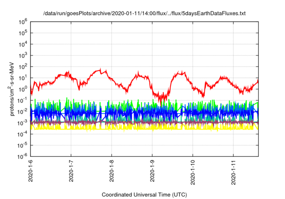
Task: Click the 10^1 y-axis tick label
Action: (23, 78)
